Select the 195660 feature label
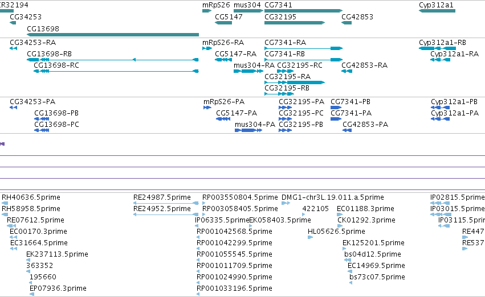The image size is (485, 297). coord(43,277)
